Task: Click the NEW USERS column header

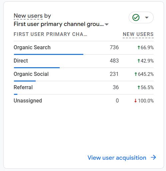Action: [138, 34]
